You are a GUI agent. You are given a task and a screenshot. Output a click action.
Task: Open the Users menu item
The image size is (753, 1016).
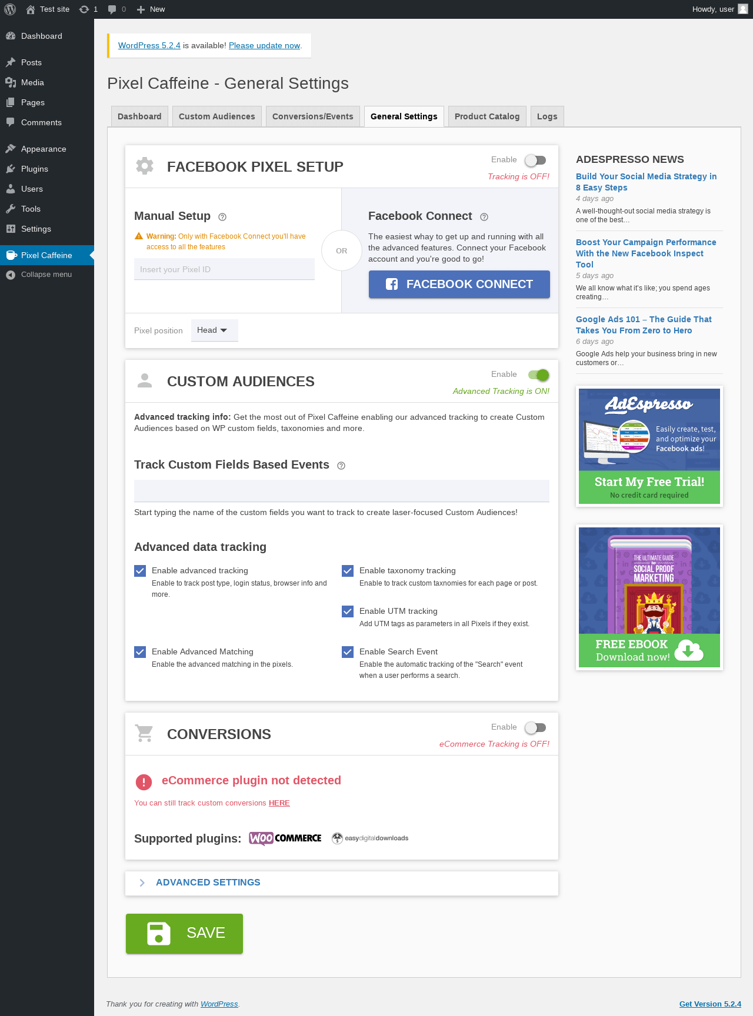[47, 189]
